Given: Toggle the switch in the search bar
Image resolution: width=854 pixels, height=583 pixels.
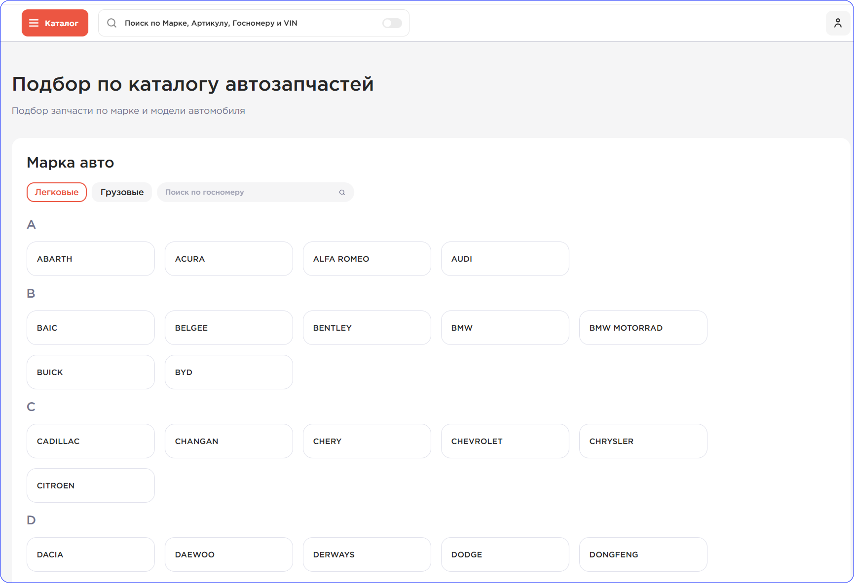Looking at the screenshot, I should (x=392, y=23).
